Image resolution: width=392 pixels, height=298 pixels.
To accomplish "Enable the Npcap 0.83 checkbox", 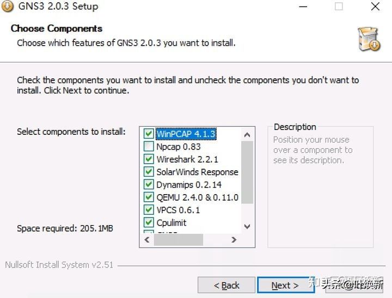I will (148, 146).
